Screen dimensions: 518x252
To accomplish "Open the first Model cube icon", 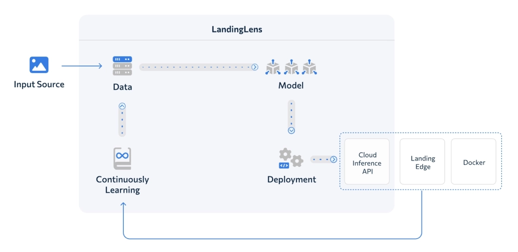I will [x=273, y=67].
